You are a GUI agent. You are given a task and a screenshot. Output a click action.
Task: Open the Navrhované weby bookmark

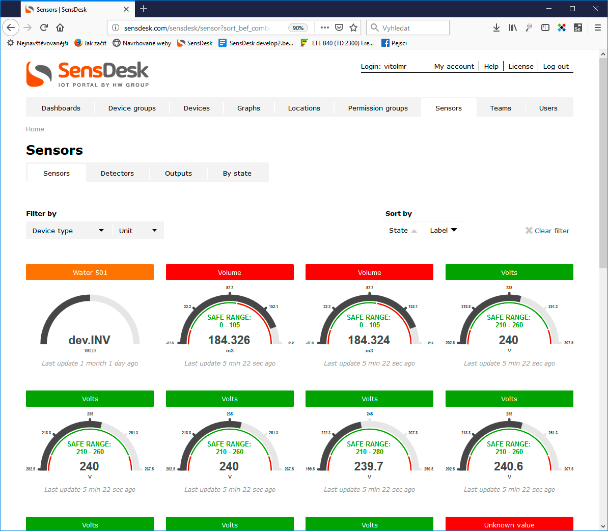tap(142, 43)
